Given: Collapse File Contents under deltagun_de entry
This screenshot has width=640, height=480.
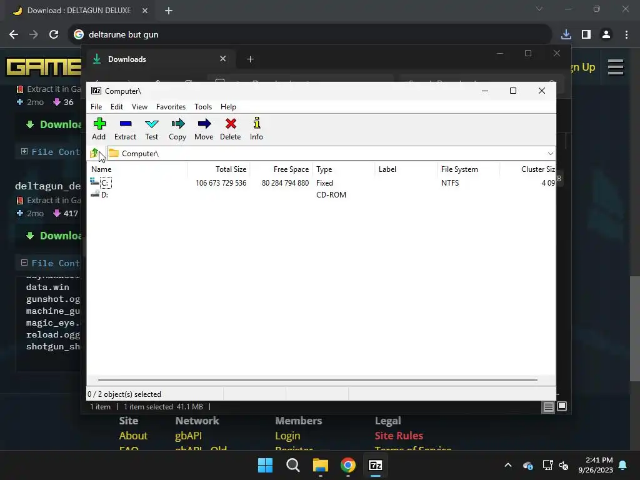Looking at the screenshot, I should tap(24, 263).
